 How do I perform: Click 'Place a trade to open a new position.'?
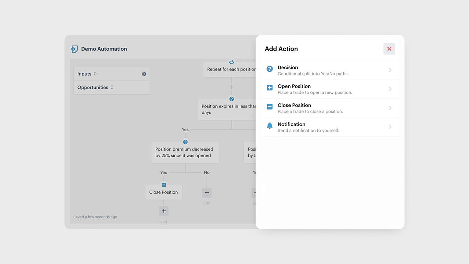(x=315, y=92)
